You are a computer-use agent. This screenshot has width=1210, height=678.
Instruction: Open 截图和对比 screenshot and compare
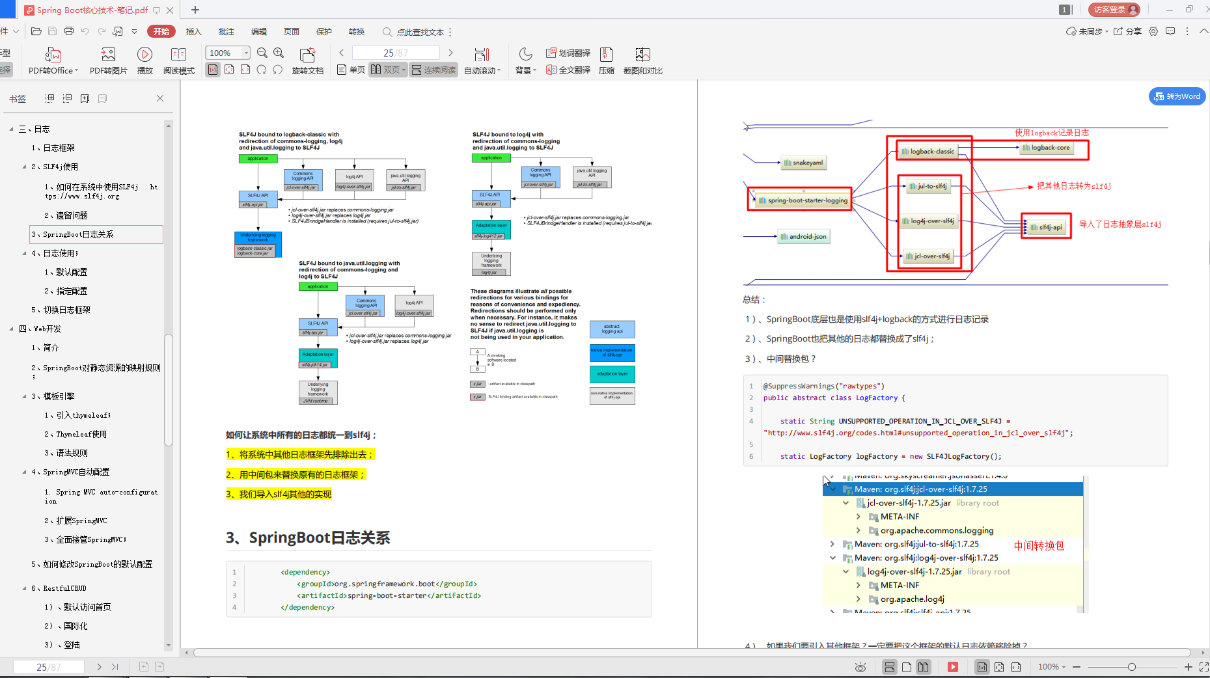[642, 61]
